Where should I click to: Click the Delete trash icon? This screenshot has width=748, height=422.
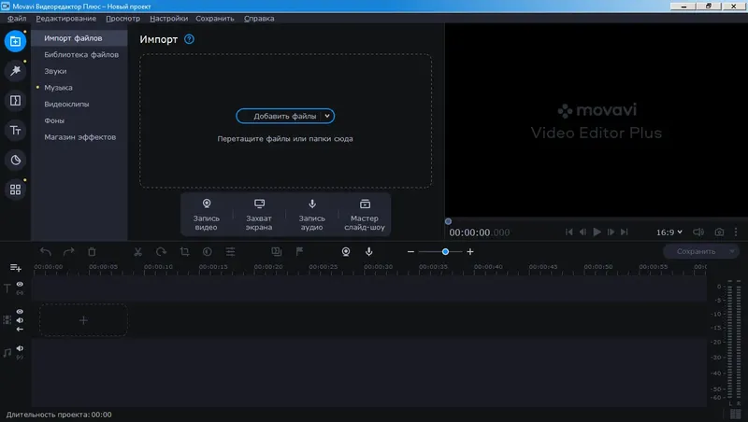pos(92,251)
